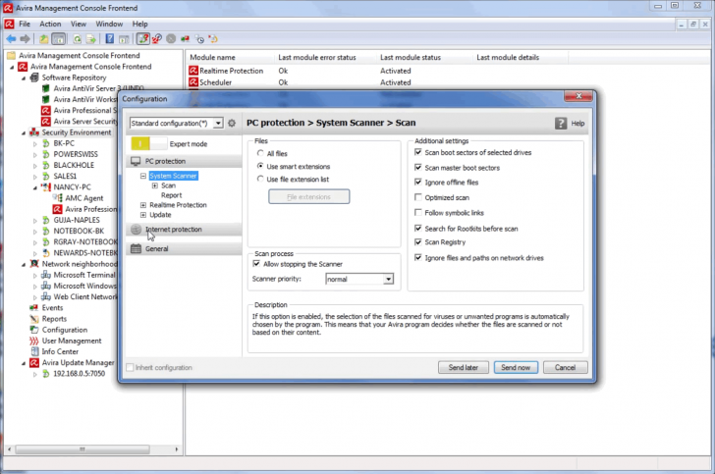Screen dimensions: 715x474
Task: Click the Info Center icon in console tree
Action: pyautogui.click(x=34, y=351)
